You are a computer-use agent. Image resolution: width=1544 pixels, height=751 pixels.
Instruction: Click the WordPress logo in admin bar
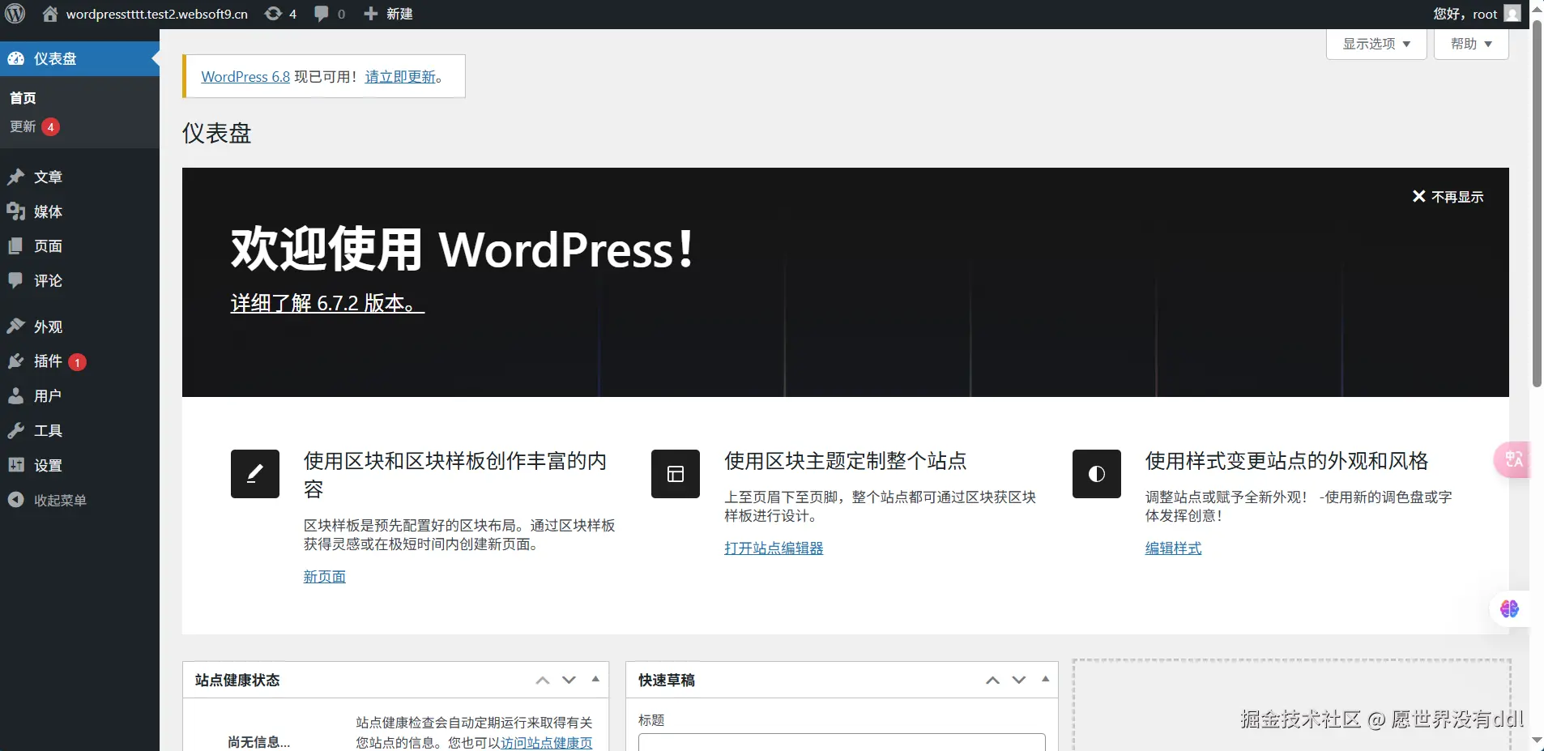coord(15,14)
